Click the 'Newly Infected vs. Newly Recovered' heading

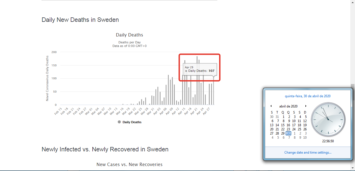click(105, 149)
